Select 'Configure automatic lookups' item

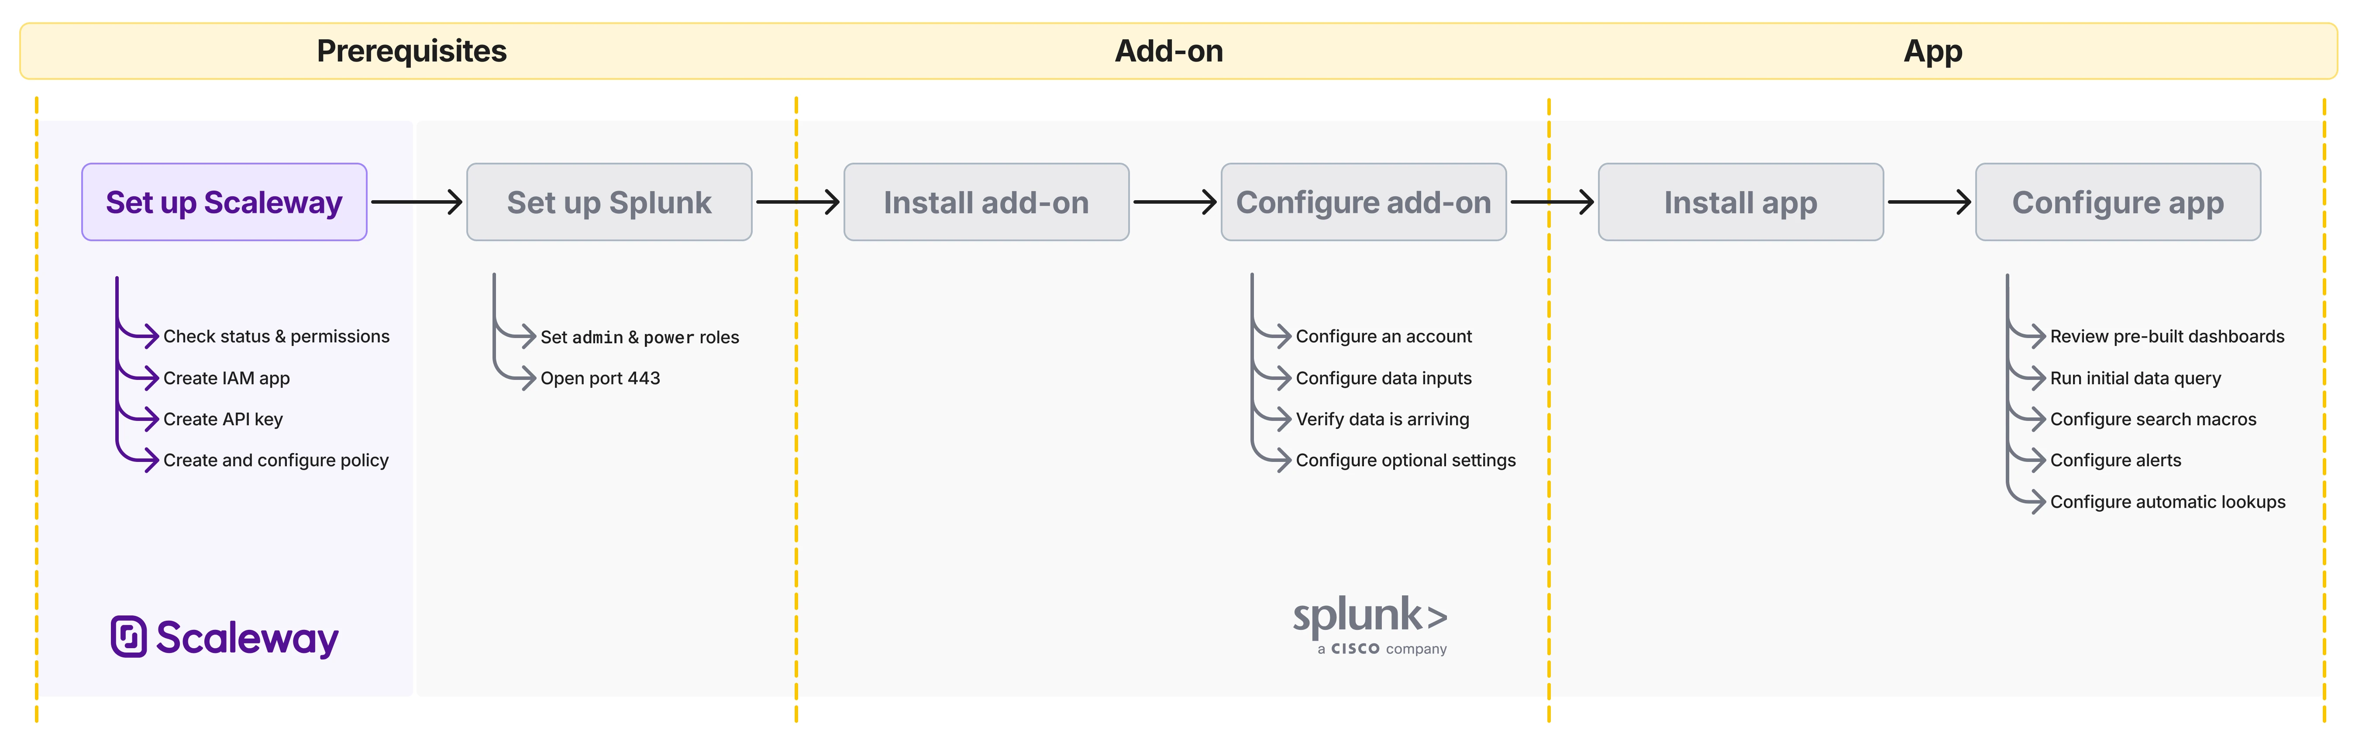coord(2168,502)
